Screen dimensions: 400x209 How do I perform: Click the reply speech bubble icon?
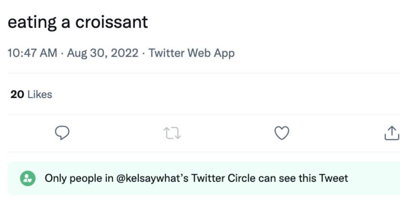point(62,133)
